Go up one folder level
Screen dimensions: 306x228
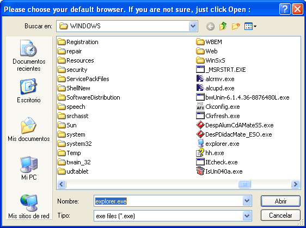point(223,26)
